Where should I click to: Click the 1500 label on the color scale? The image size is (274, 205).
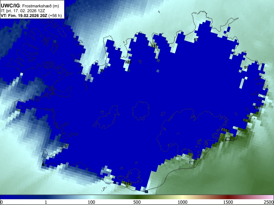click(228, 202)
